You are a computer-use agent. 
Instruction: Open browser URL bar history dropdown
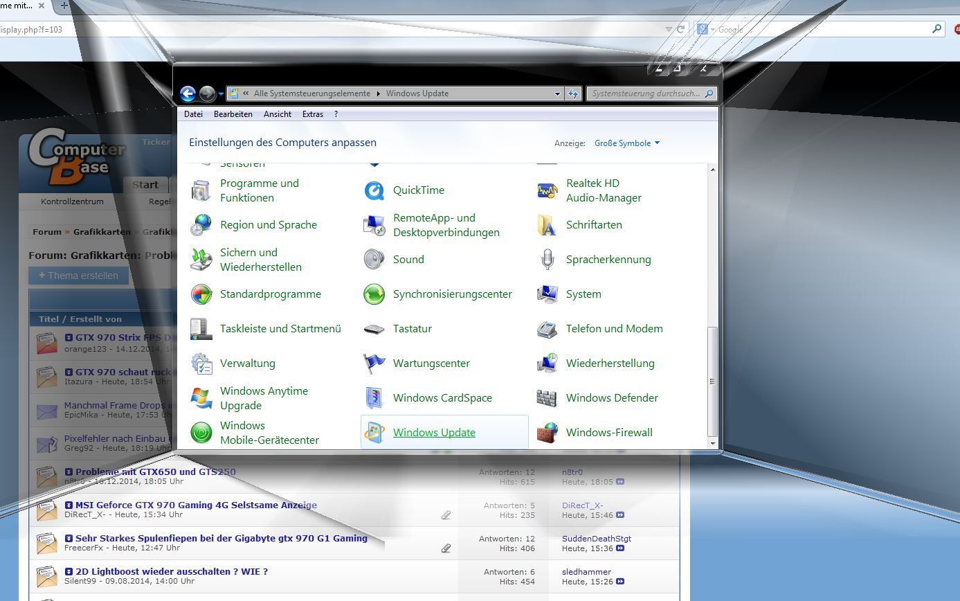pos(668,29)
